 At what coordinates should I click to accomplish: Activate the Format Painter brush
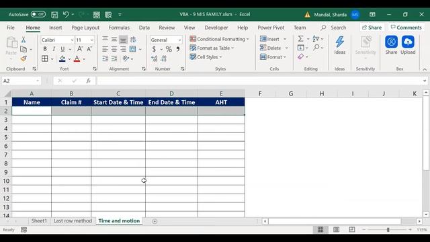tap(24, 58)
